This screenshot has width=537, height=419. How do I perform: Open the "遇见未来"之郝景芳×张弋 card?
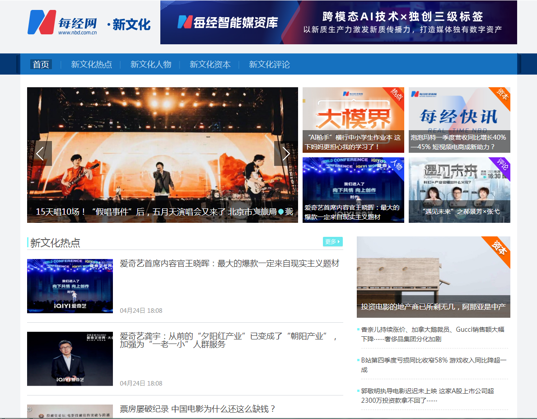[x=459, y=190]
